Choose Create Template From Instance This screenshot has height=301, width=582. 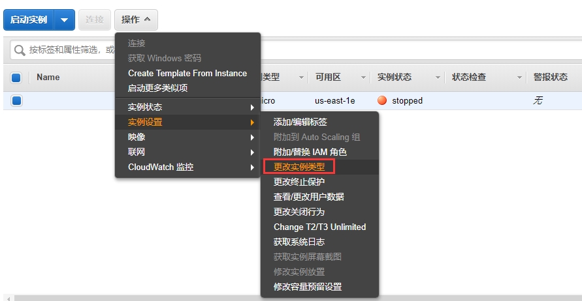[x=187, y=73]
